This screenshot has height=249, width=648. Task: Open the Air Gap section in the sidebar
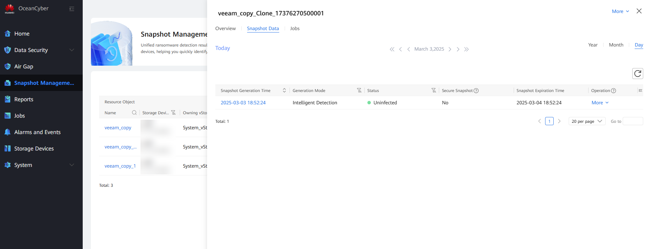pos(24,67)
